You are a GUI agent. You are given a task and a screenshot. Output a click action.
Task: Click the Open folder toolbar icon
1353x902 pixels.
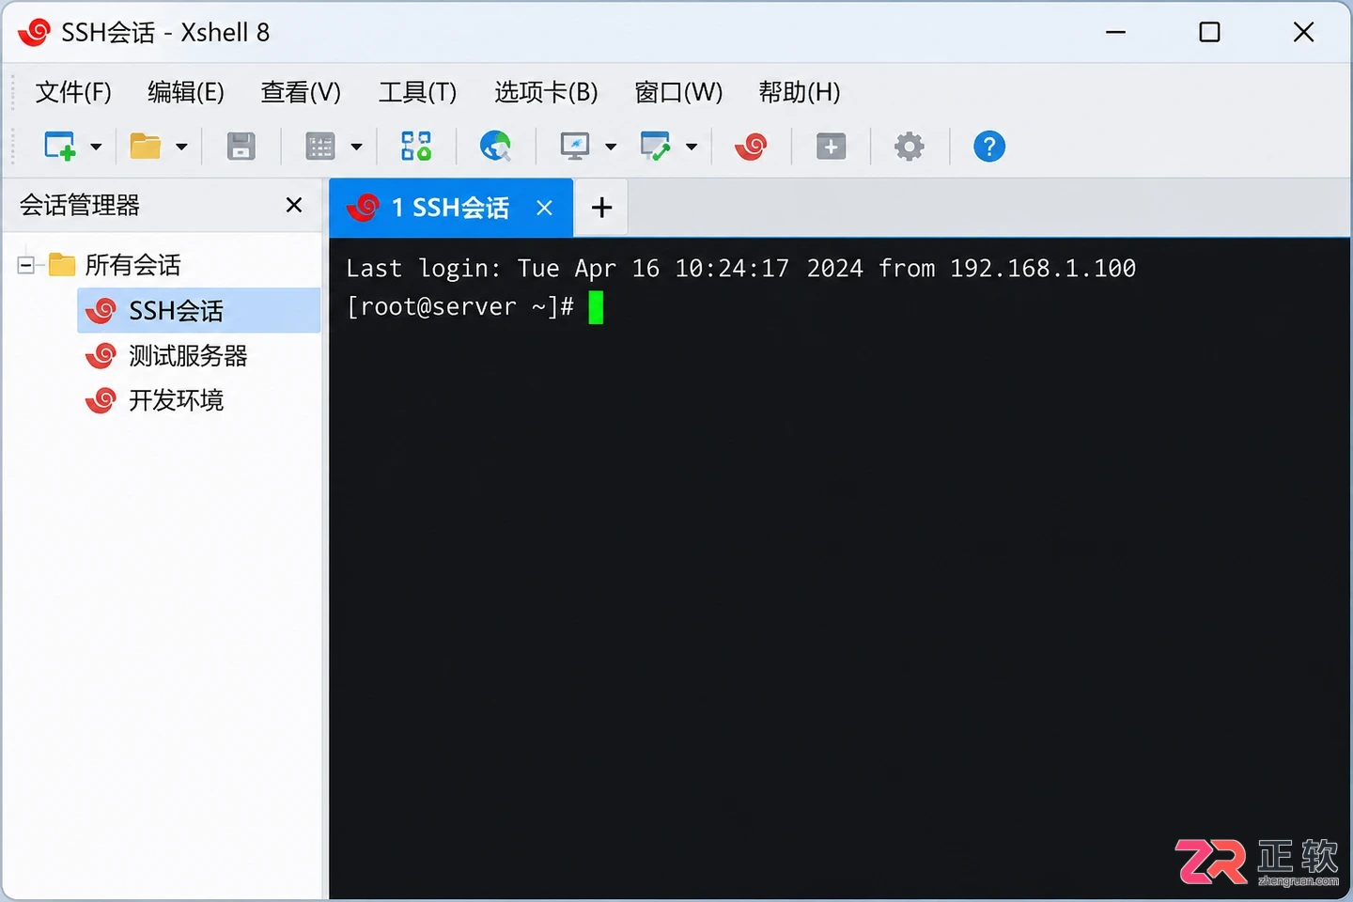point(146,147)
